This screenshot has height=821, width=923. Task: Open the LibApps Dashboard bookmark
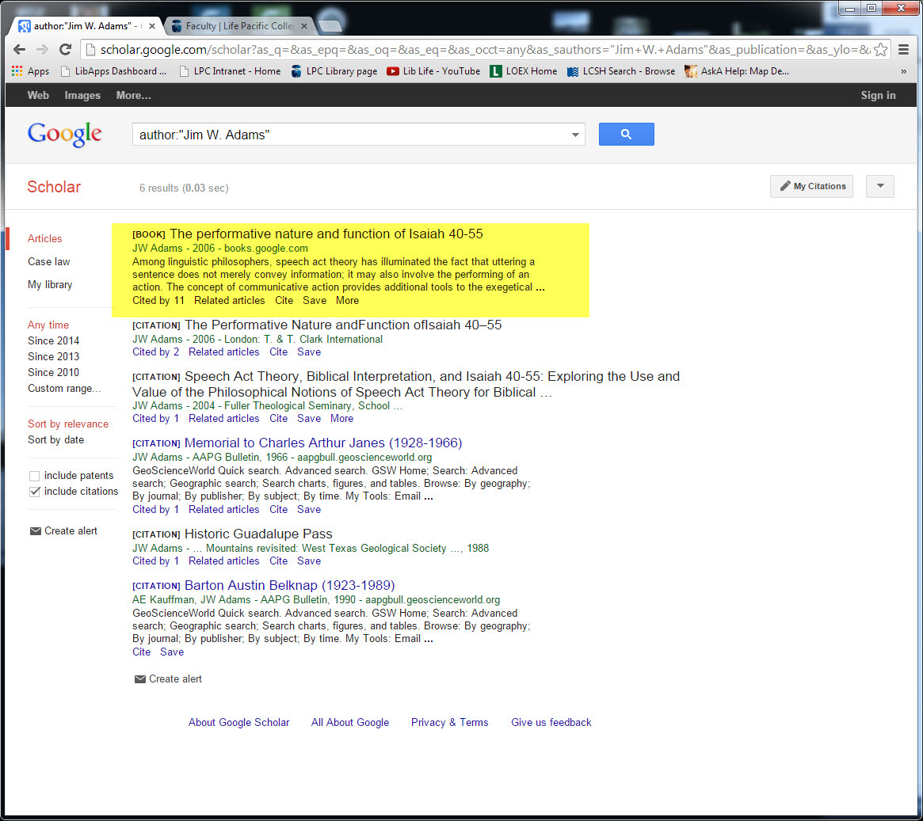pyautogui.click(x=113, y=71)
